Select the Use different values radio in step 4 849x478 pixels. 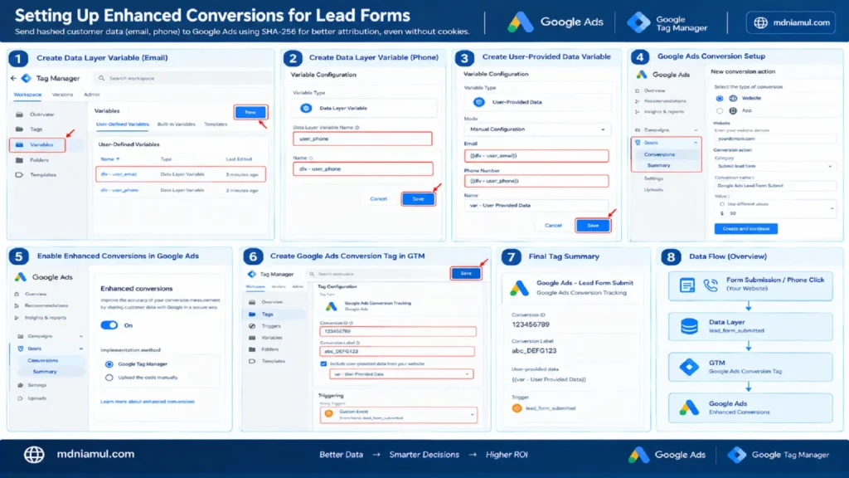tap(722, 204)
